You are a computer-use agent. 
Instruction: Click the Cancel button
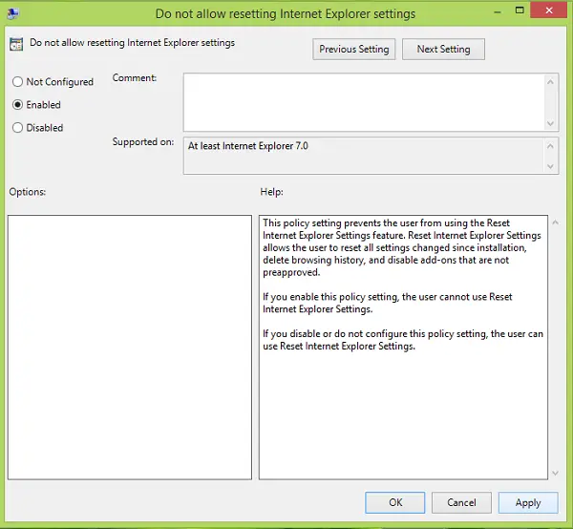click(461, 502)
